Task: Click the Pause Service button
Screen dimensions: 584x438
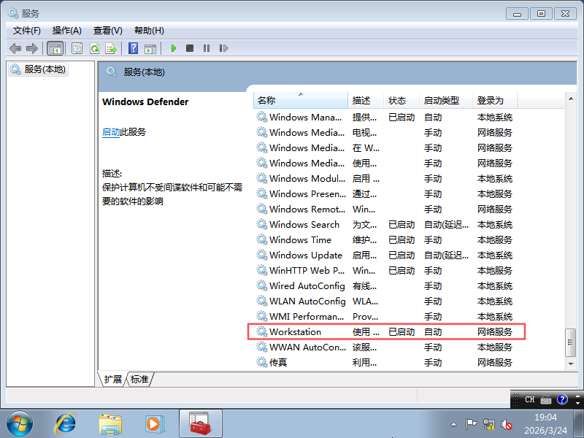Action: point(207,48)
